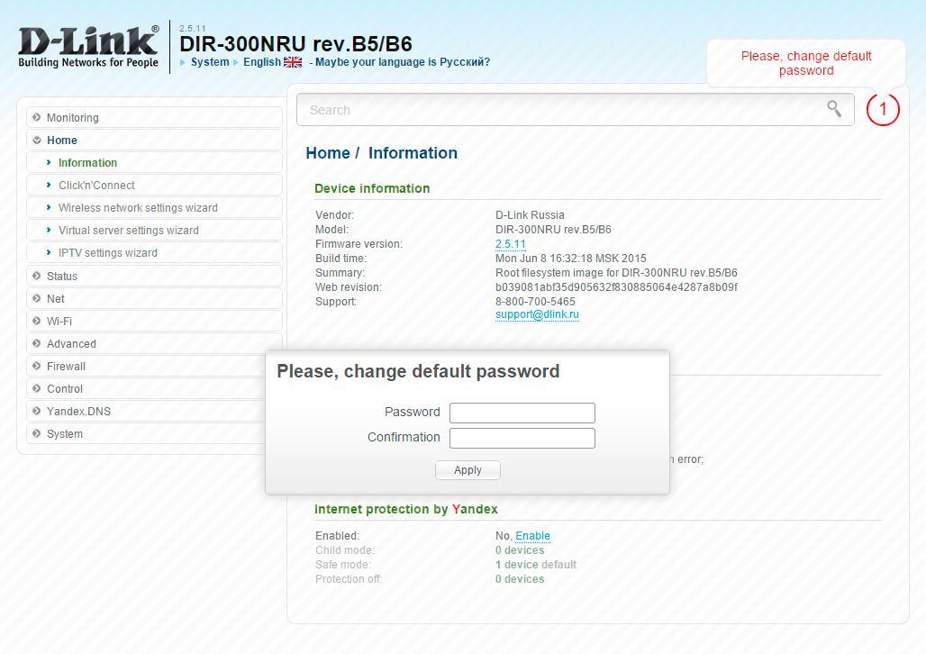Click the Vendor value 'D-Link Russia'
The width and height of the screenshot is (926, 654).
530,215
